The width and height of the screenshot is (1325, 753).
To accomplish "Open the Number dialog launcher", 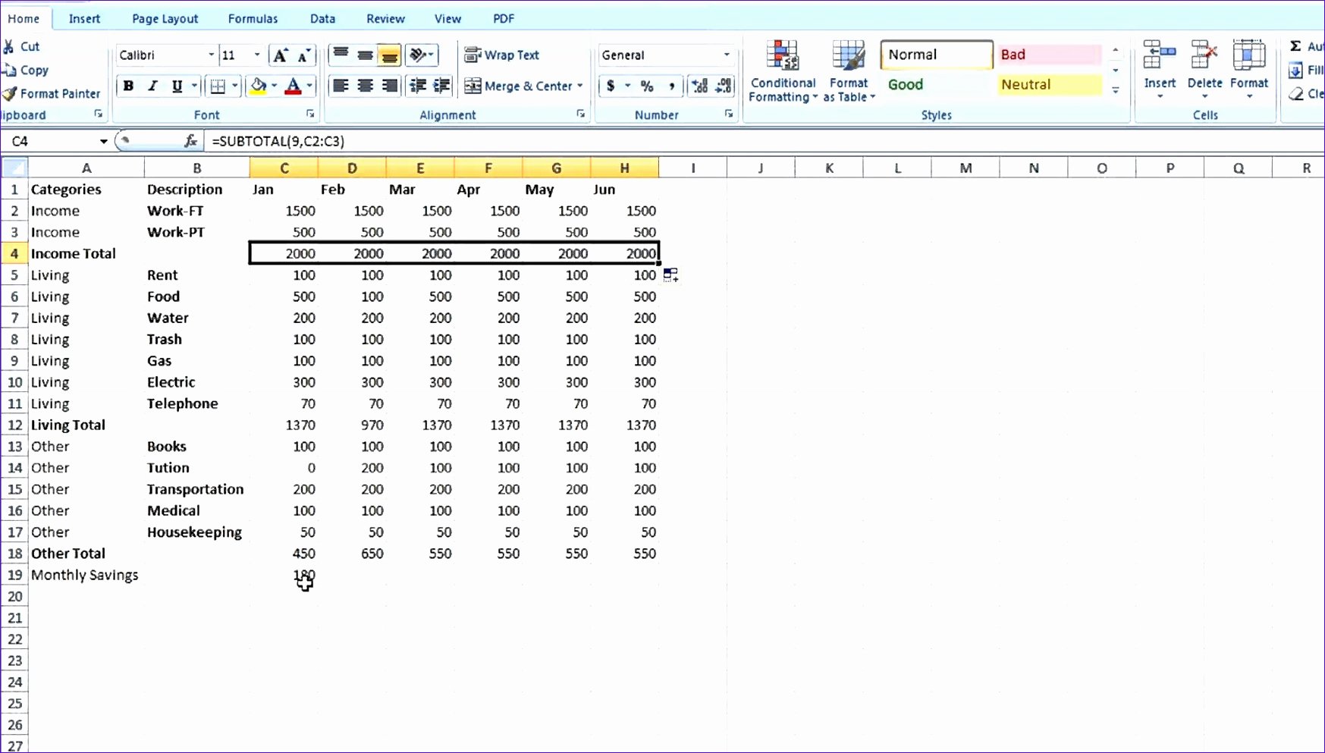I will [729, 114].
